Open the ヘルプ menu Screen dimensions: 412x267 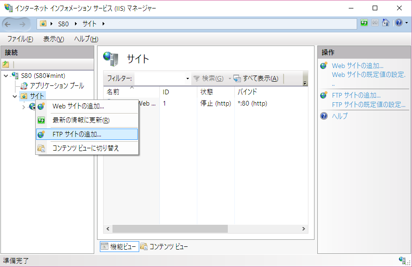[x=86, y=39]
